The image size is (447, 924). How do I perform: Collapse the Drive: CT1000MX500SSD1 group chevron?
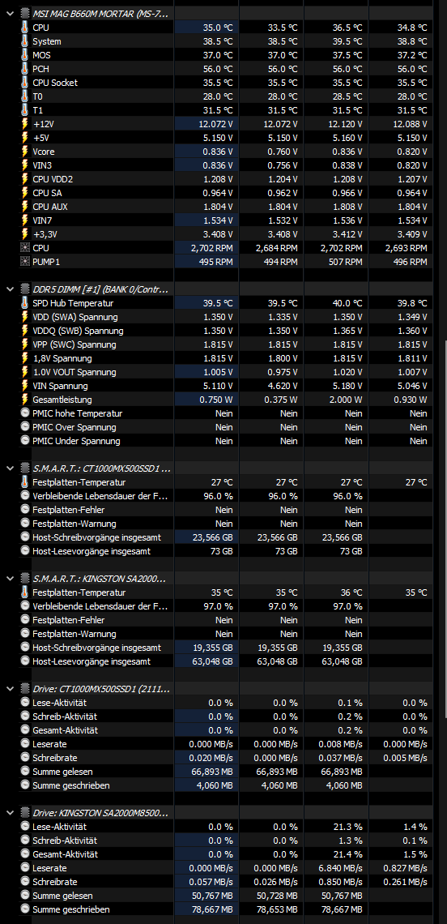9,688
